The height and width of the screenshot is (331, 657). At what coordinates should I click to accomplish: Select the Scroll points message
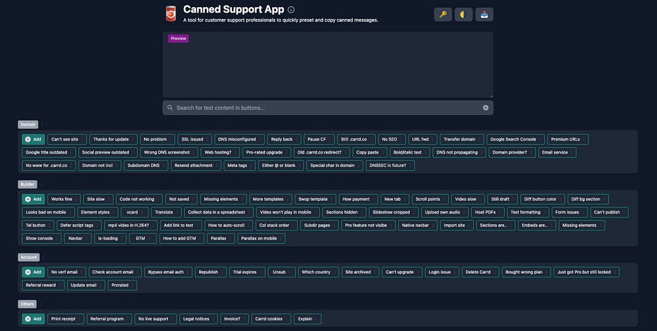click(x=430, y=199)
